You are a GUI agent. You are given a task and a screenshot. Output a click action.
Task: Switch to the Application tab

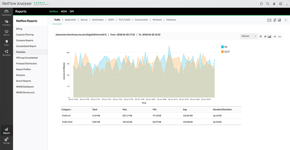pyautogui.click(x=71, y=20)
